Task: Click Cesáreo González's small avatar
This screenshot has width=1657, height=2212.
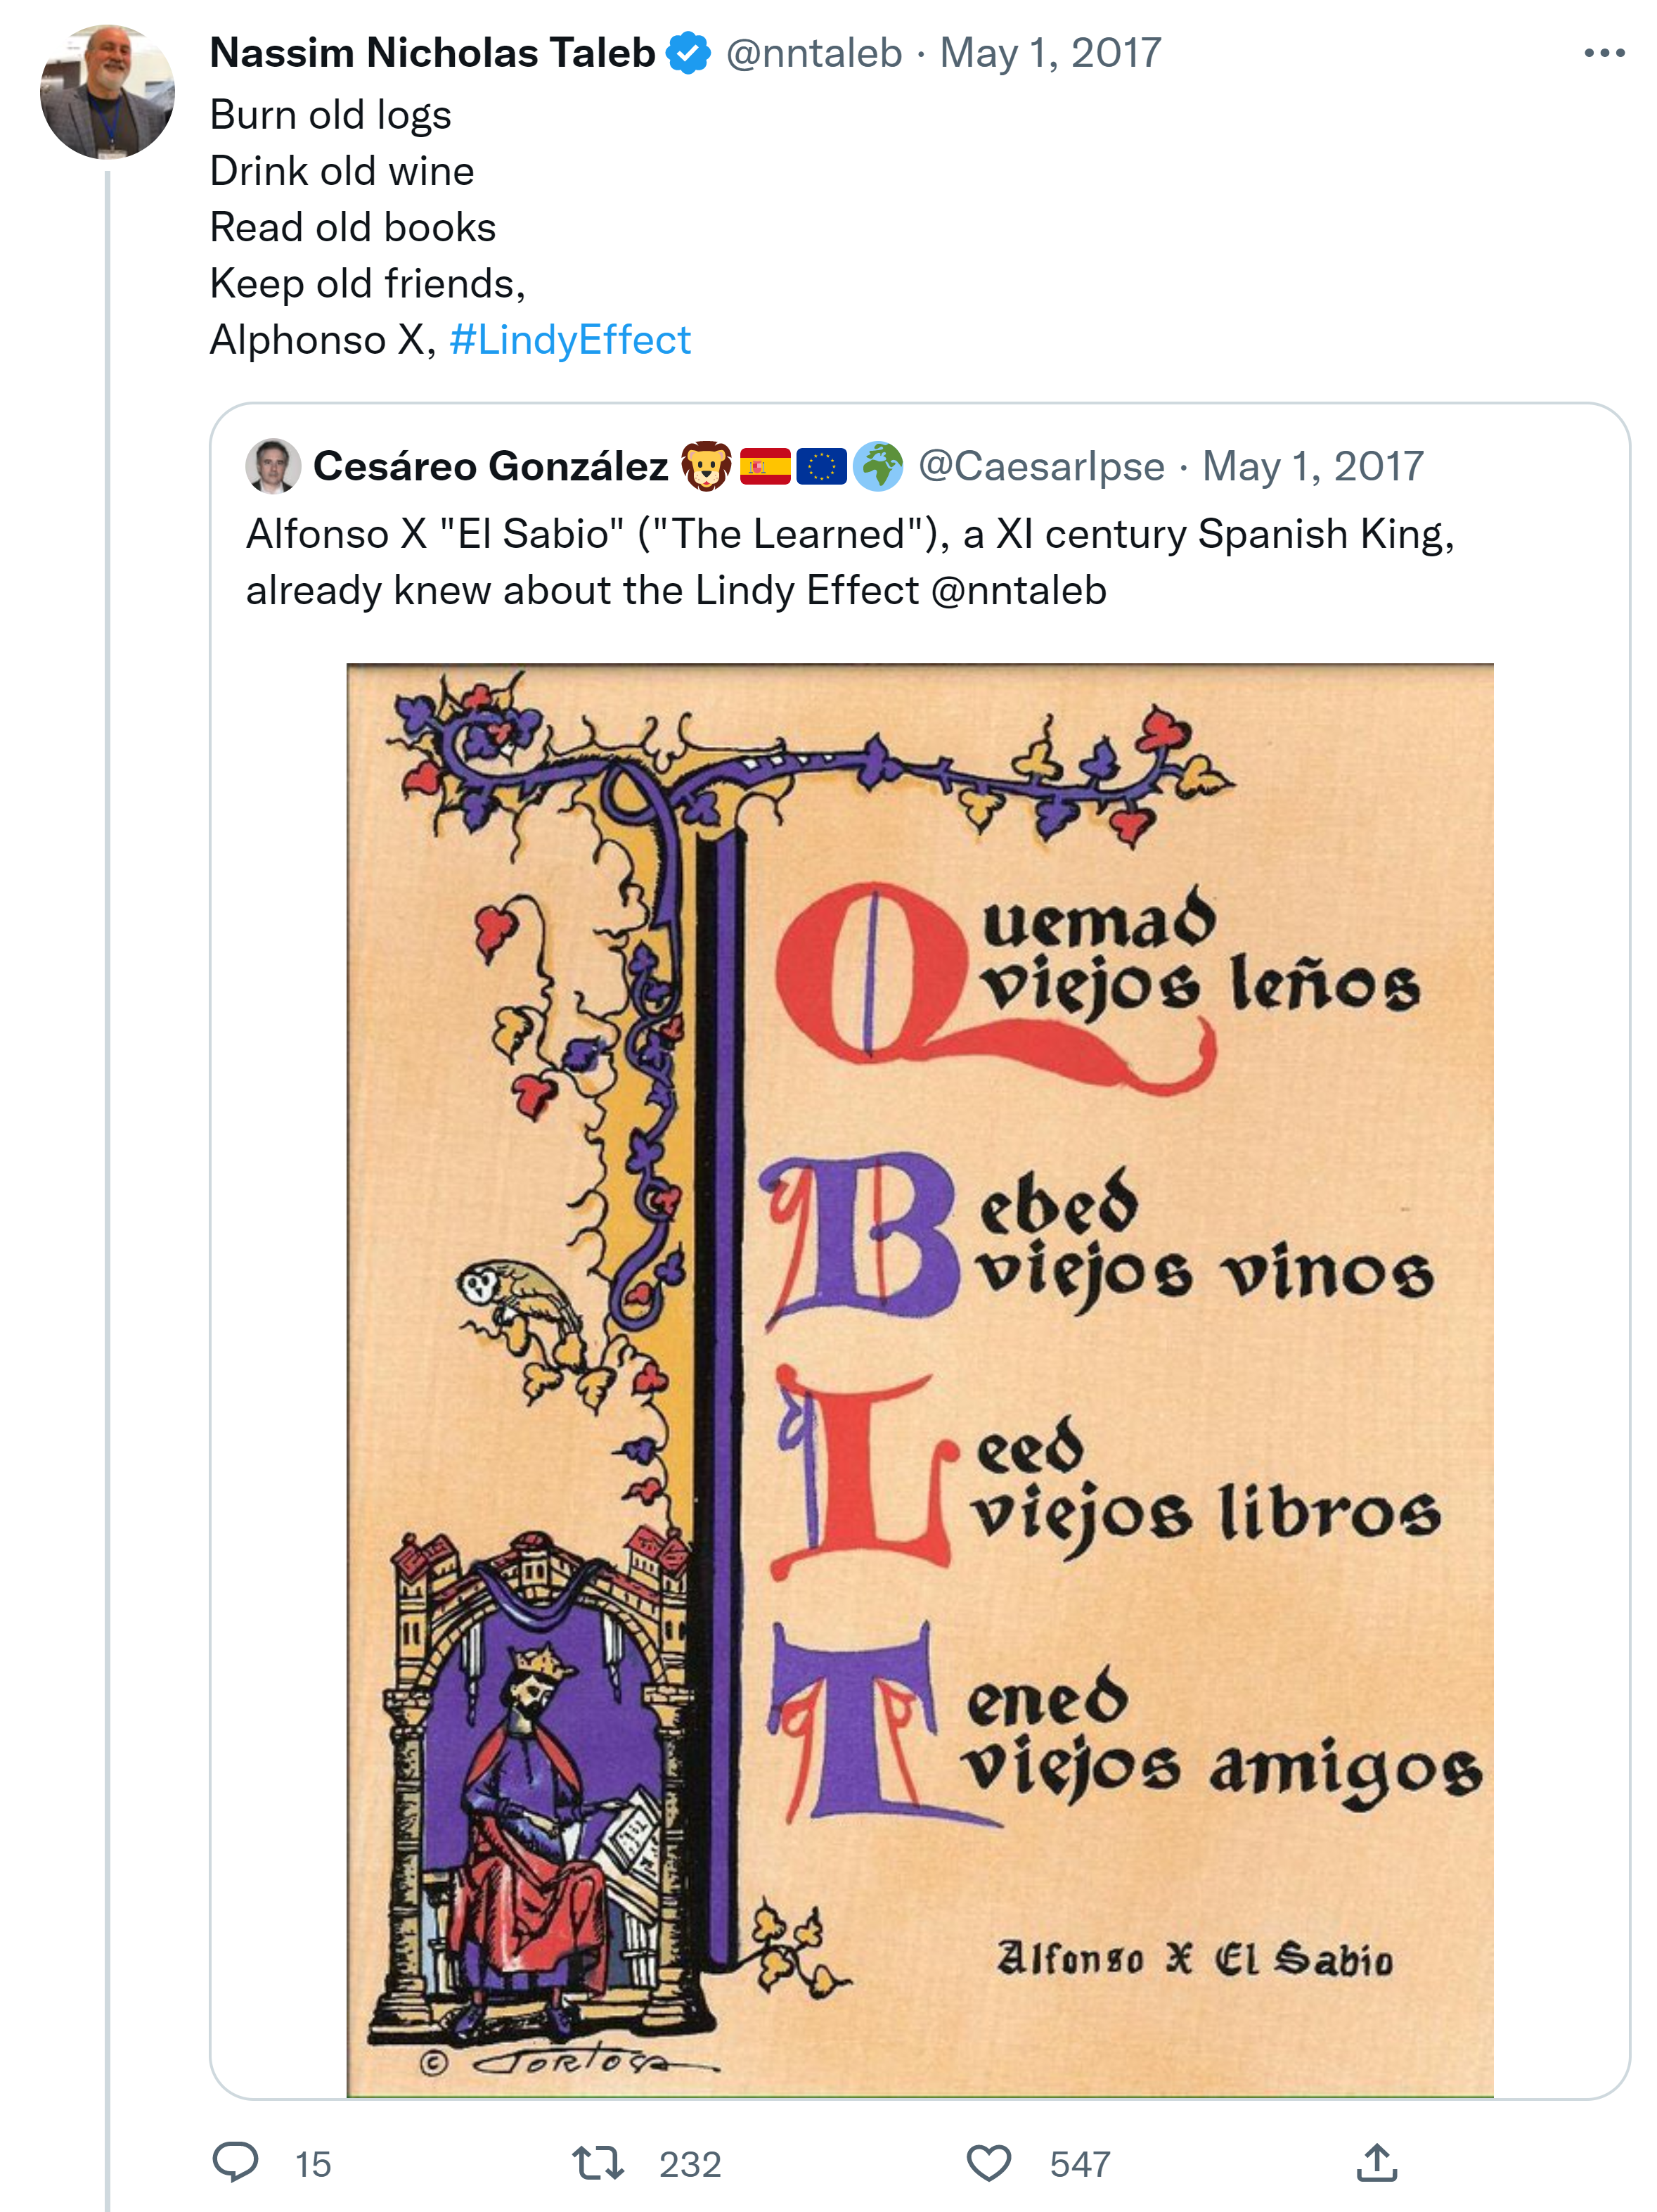Action: pos(273,466)
